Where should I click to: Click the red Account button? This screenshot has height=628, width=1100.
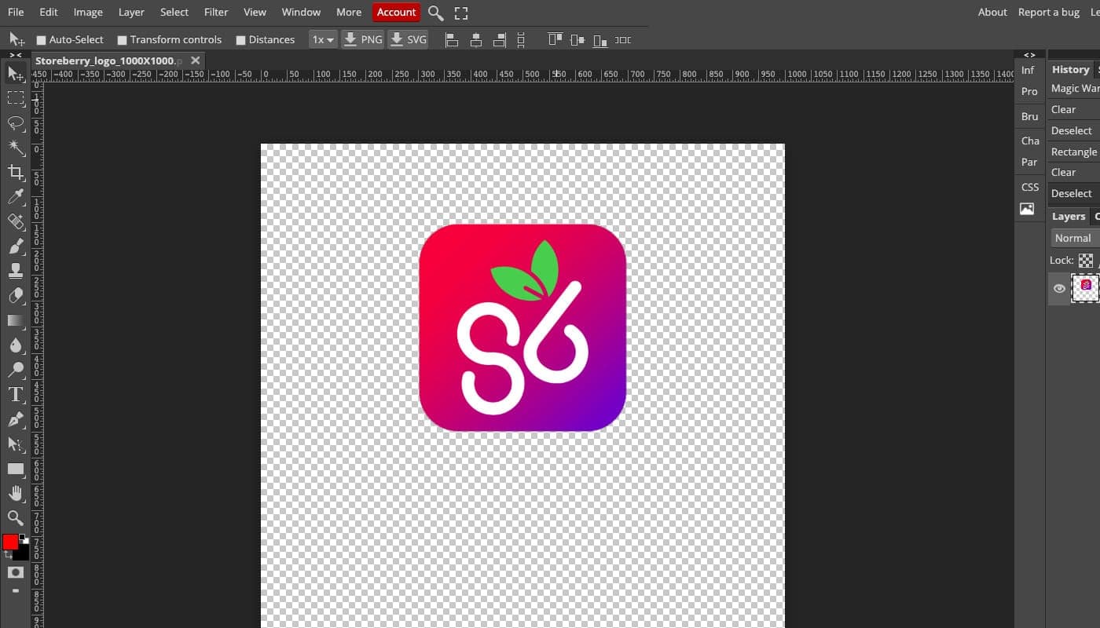(396, 12)
